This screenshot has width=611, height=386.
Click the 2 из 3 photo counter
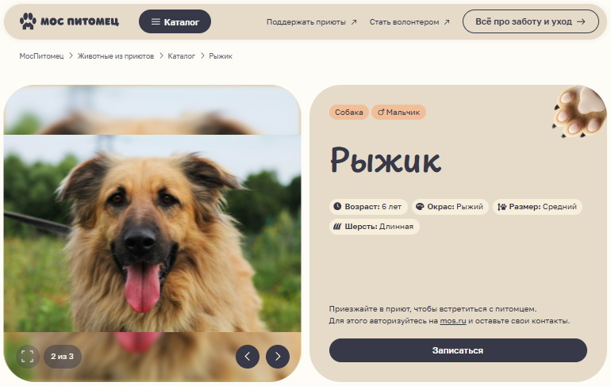(63, 357)
